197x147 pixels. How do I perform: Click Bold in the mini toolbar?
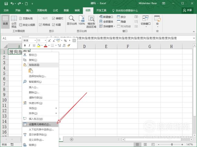25,45
